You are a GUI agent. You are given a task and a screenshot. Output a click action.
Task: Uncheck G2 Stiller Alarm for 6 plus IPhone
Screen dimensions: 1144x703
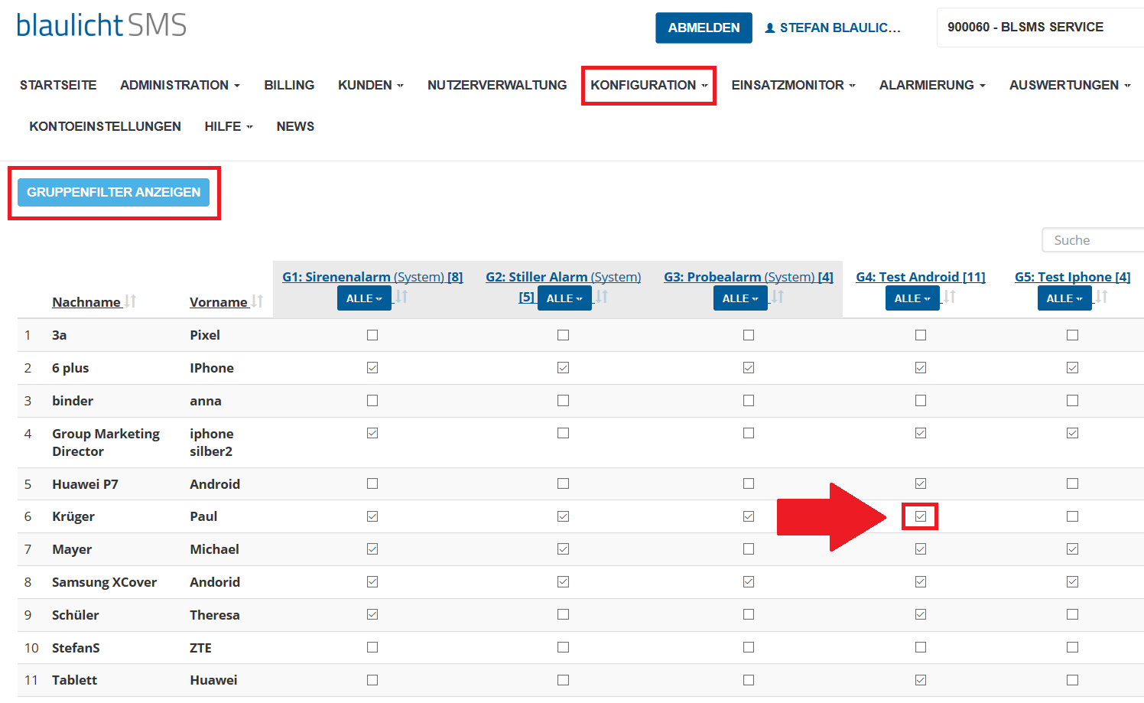coord(564,368)
